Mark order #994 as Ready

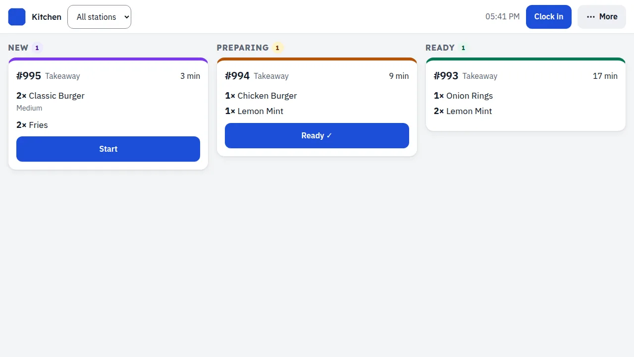pyautogui.click(x=317, y=135)
